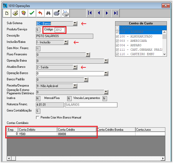Image resolution: width=173 pixels, height=163 pixels.
Task: Toggle the <TODOS> cost center checkbox
Action: pyautogui.click(x=117, y=28)
